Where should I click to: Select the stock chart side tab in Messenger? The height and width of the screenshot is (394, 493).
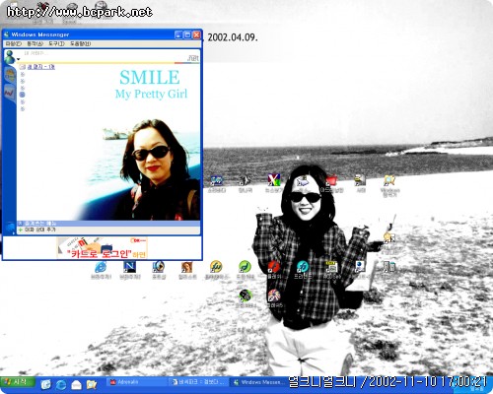(10, 93)
